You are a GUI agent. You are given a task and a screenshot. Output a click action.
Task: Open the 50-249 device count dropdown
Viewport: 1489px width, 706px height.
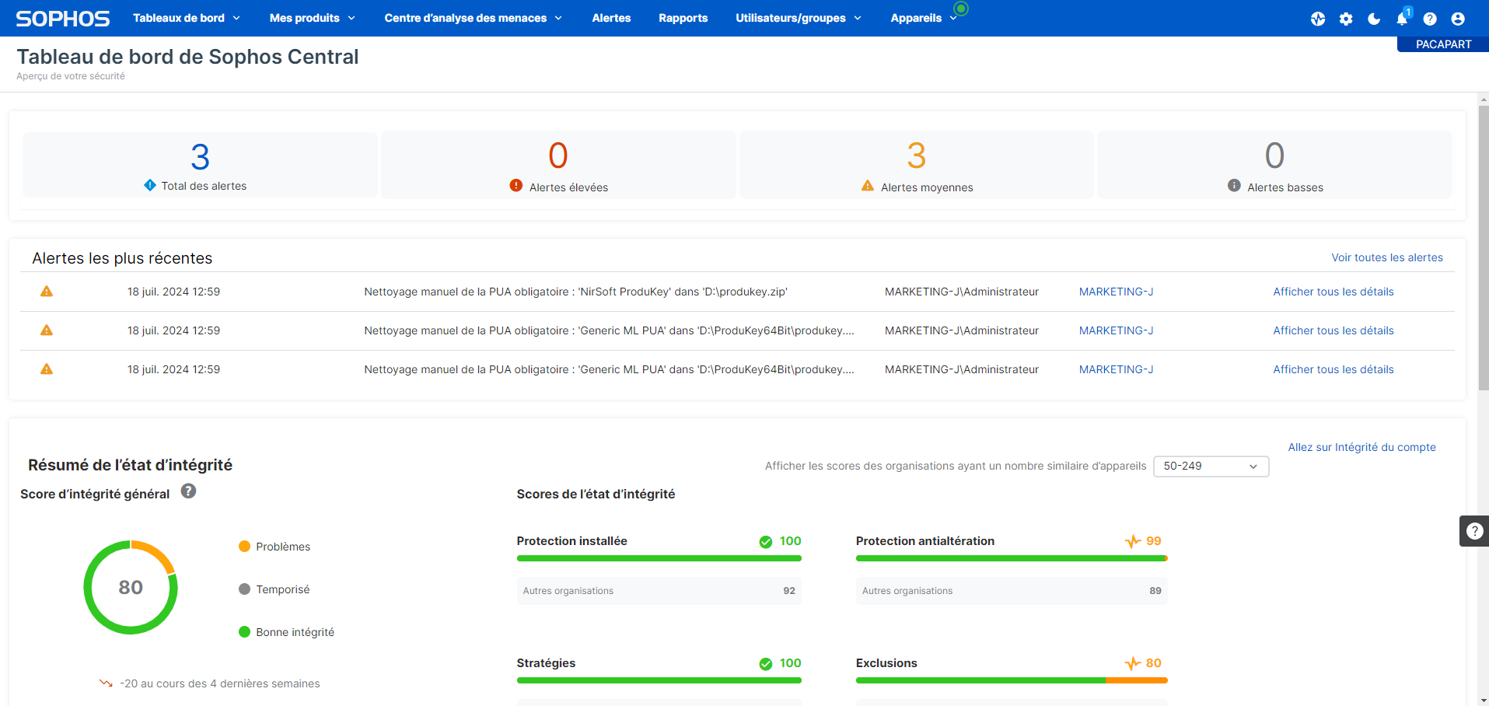tap(1211, 466)
